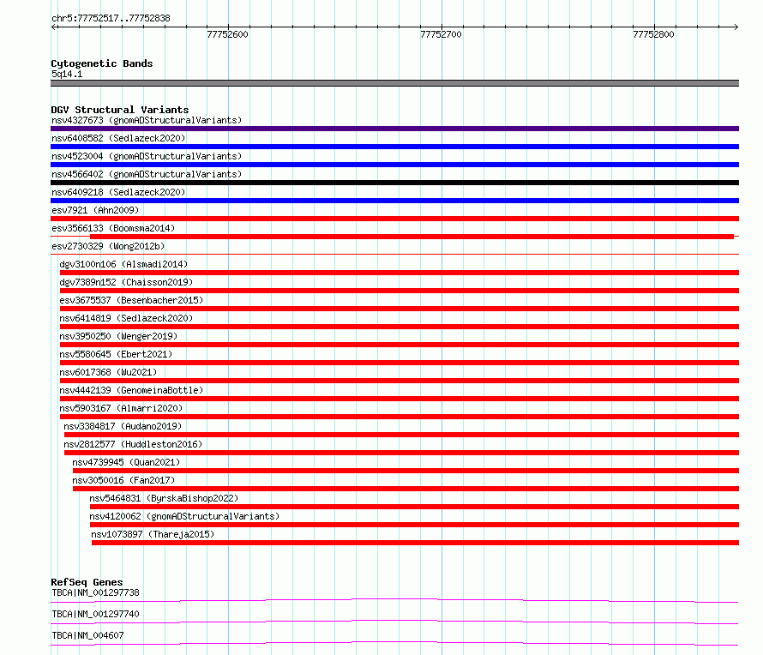The image size is (763, 655).
Task: Click the magenta intron line of TBCA|NM_004607
Action: coord(394,643)
